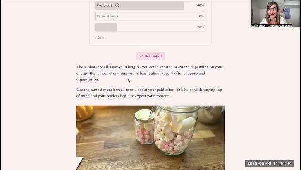This screenshot has height=170, width=301.
Task: Click the 0% result figure
Action: point(201,16)
